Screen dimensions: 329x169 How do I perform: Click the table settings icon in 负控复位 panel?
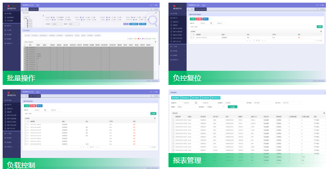pyautogui.click(x=321, y=31)
